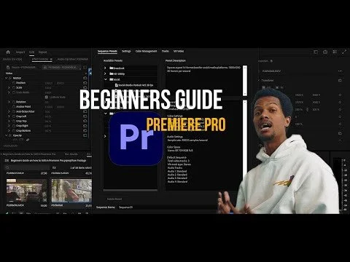The width and height of the screenshot is (350, 262).
Task: Open the Audio Clip Mixer panel tab
Action: (72, 59)
